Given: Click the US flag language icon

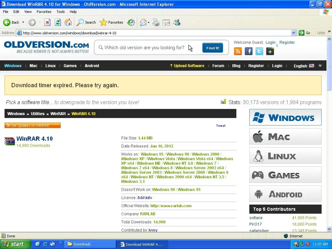Looking at the screenshot, I should point(312,66).
